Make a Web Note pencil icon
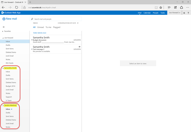This screenshot has width=191, height=132. pos(175,7)
